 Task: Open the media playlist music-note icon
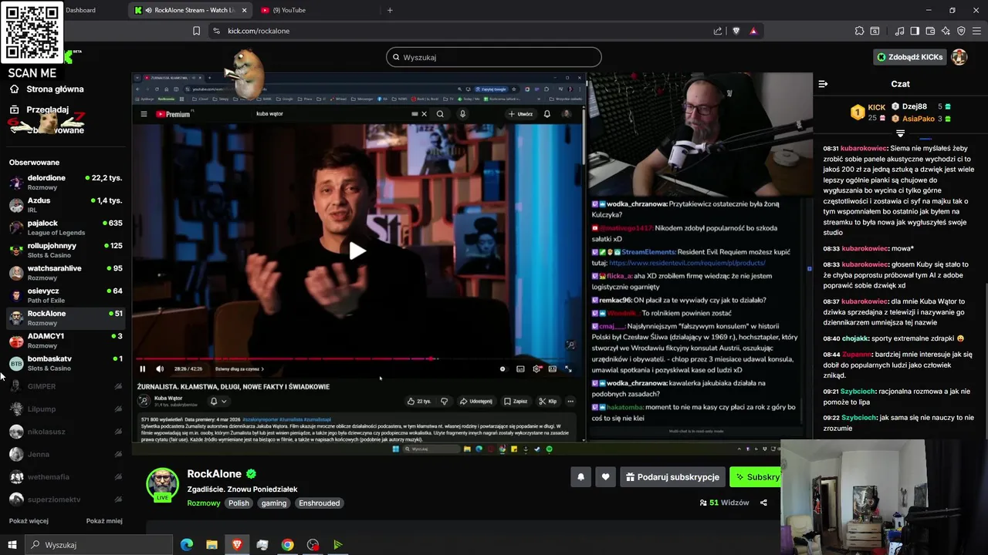click(899, 31)
